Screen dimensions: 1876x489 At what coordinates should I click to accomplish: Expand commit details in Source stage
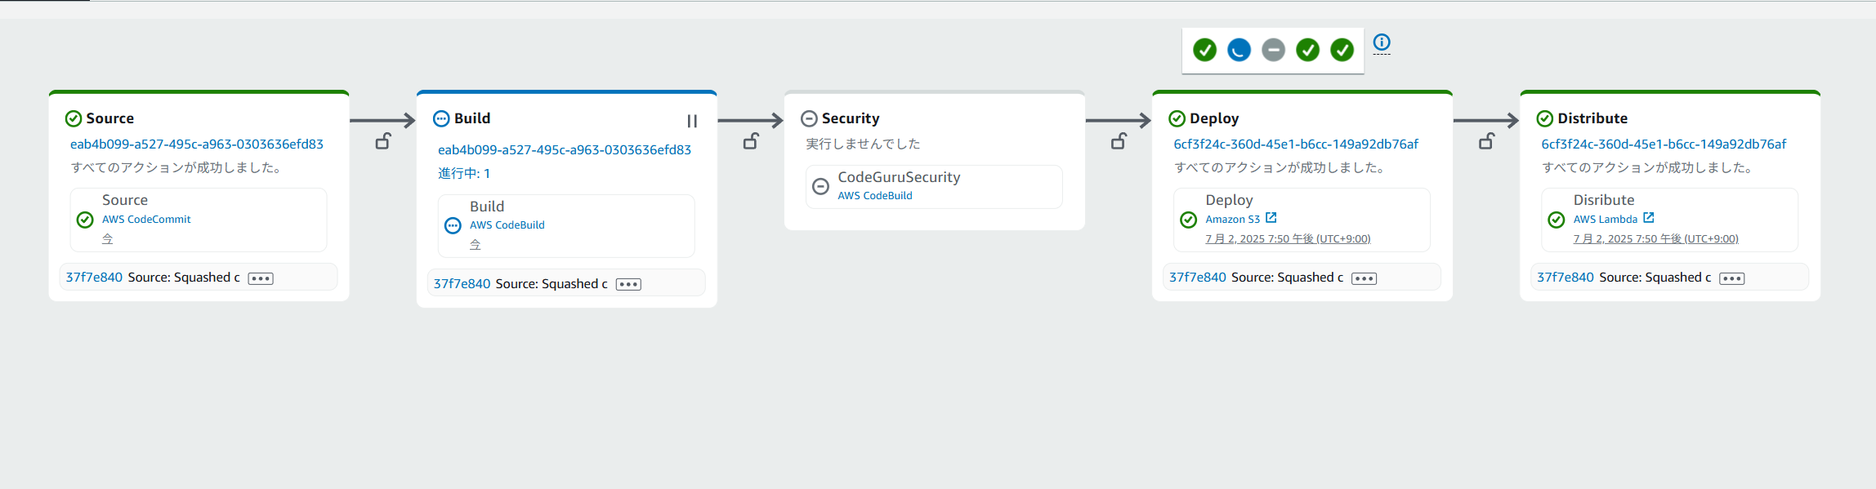click(261, 278)
